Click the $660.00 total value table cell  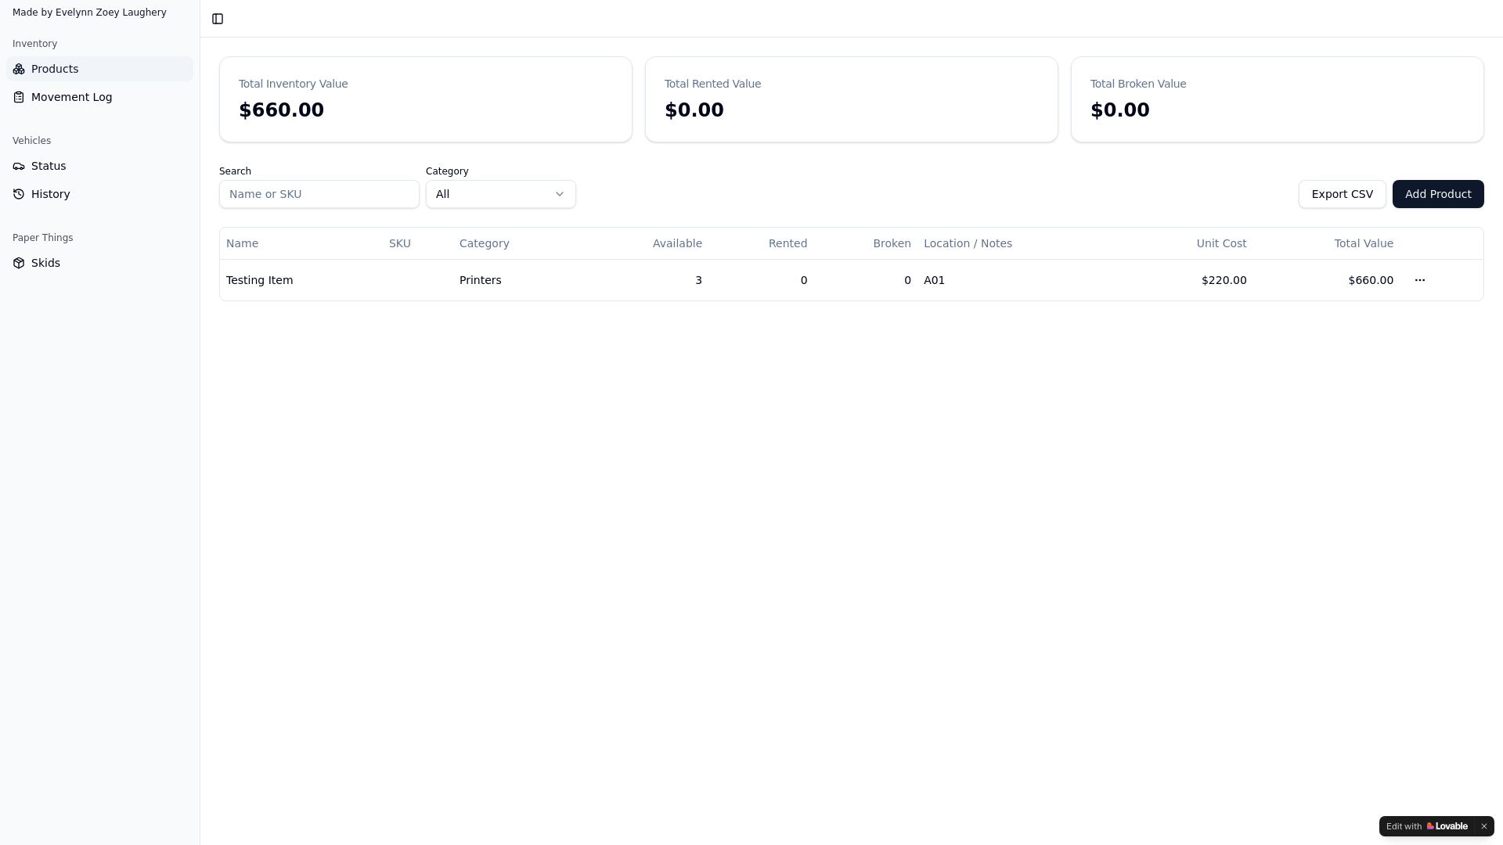click(x=1371, y=280)
